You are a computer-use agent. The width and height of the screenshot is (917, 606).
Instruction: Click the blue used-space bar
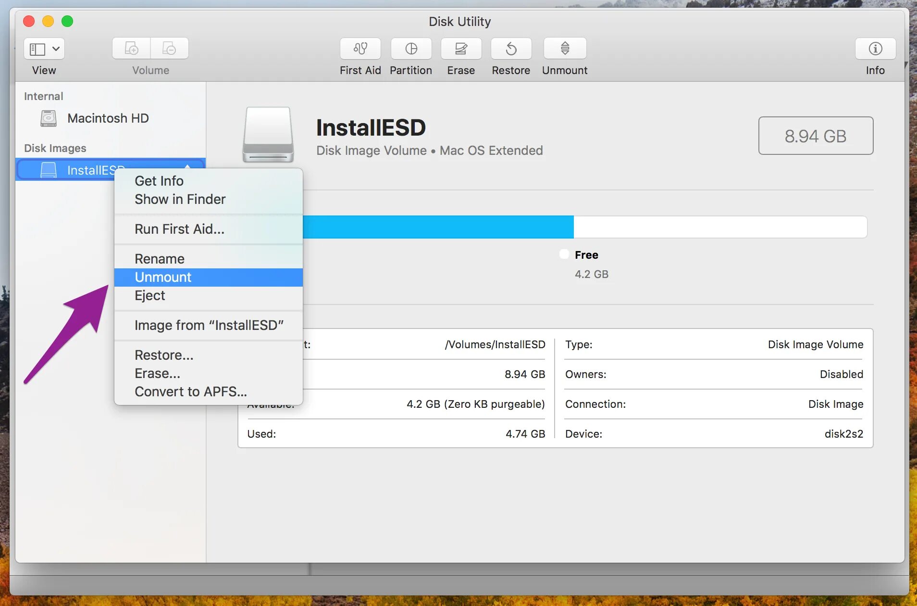438,227
